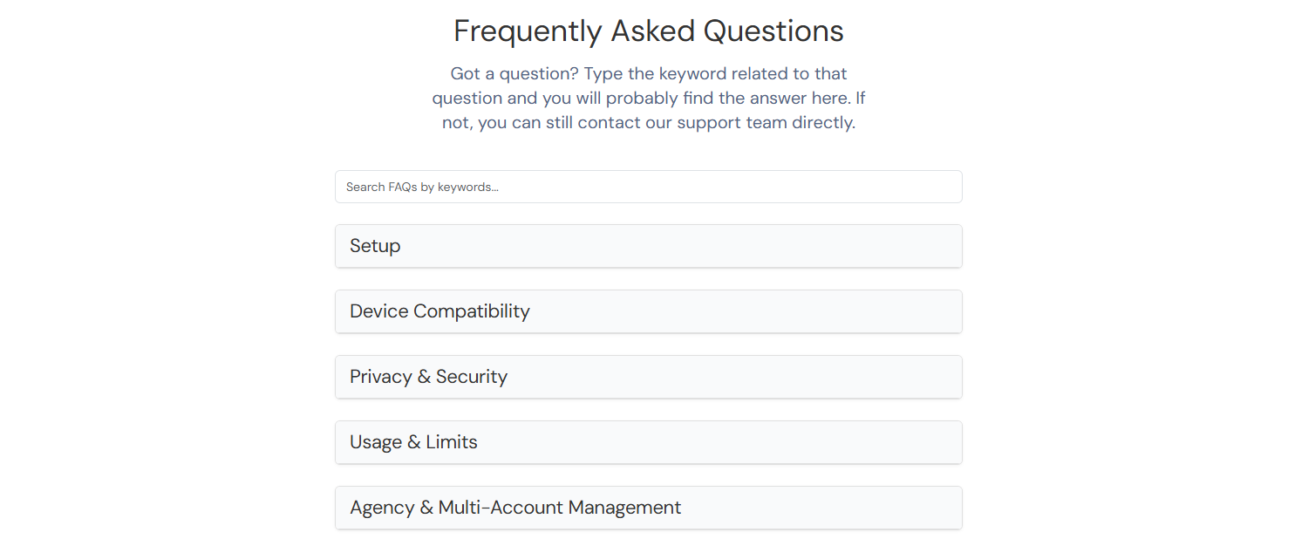1315x546 pixels.
Task: Expand the Device Compatibility section
Action: [x=648, y=311]
